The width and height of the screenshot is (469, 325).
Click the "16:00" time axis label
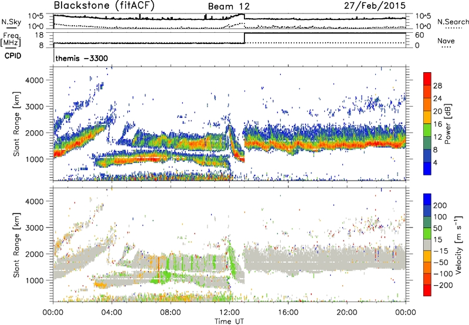pos(288,313)
